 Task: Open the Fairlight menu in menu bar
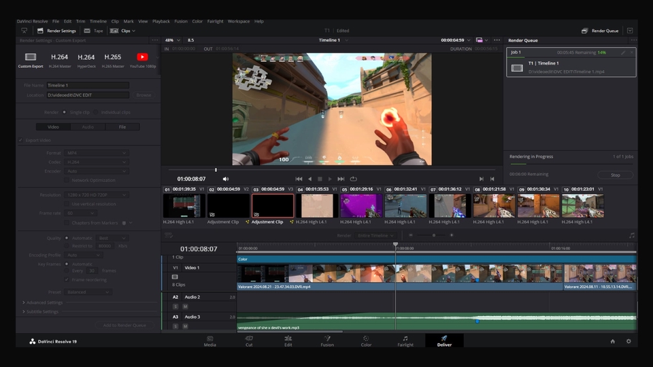pos(214,21)
